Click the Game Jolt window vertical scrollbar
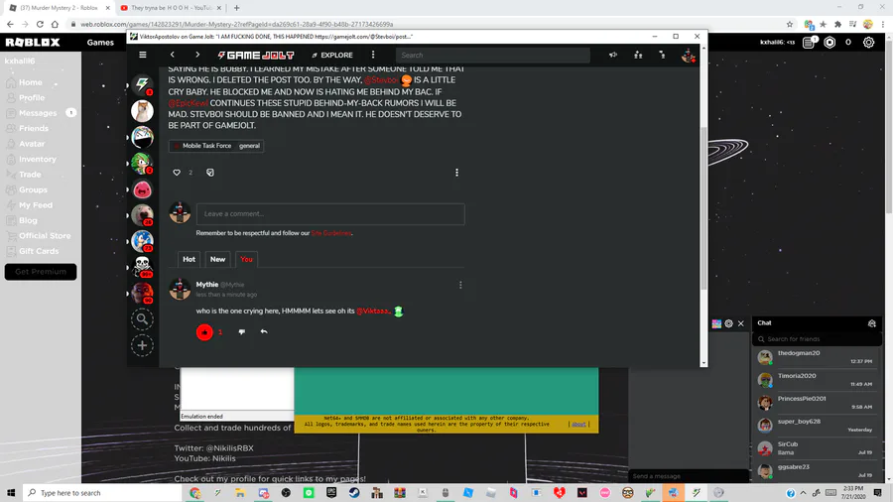 point(703,207)
